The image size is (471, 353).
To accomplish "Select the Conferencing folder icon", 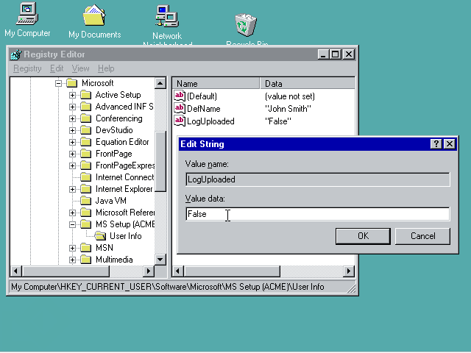I will tap(86, 118).
